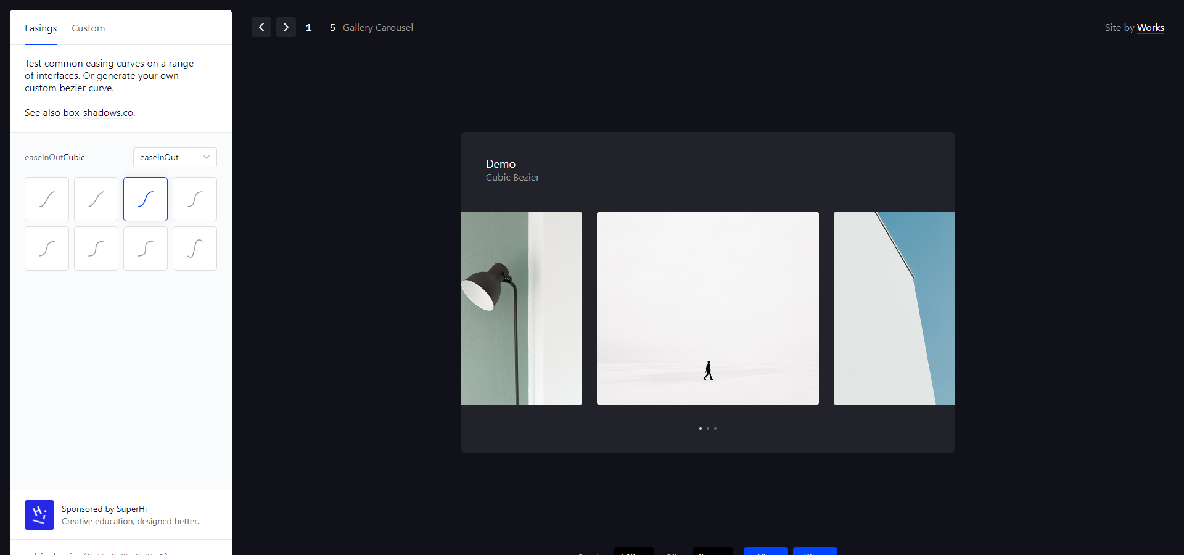
Task: Click the lamp photo in the carousel
Action: pos(522,308)
